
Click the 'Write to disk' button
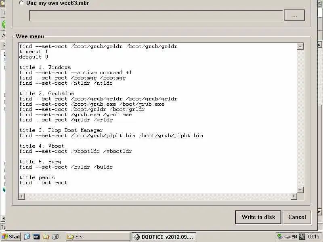(x=258, y=217)
